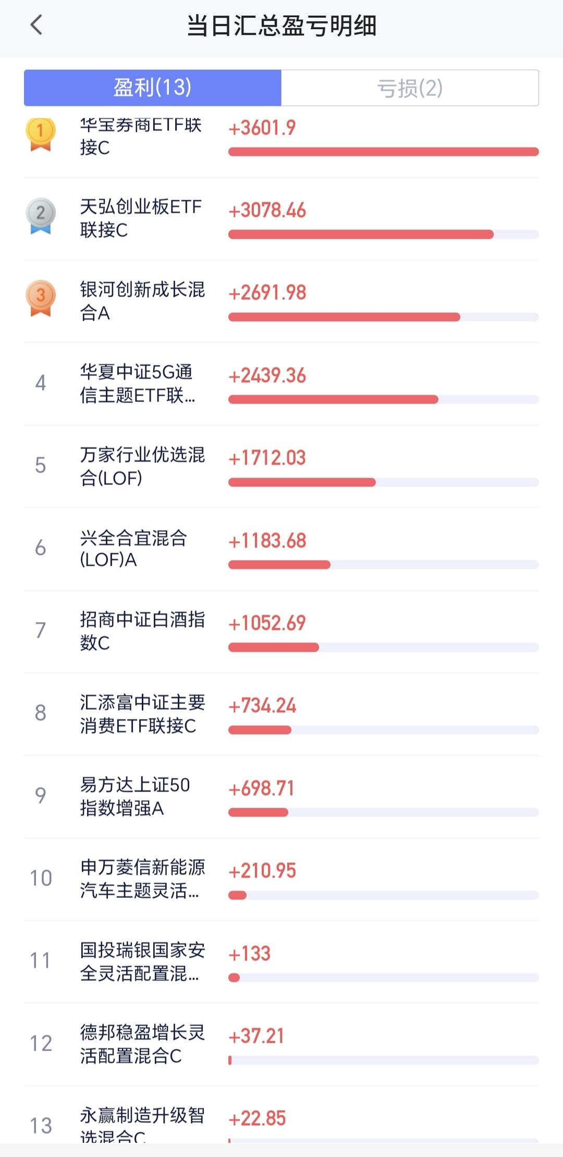Tap the 当日汇总盈亏明细 page title

[281, 26]
